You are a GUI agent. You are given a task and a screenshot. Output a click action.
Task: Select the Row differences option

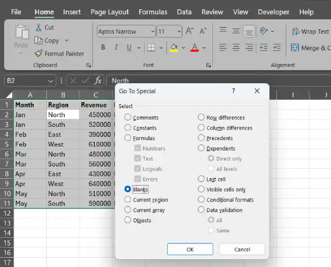201,117
